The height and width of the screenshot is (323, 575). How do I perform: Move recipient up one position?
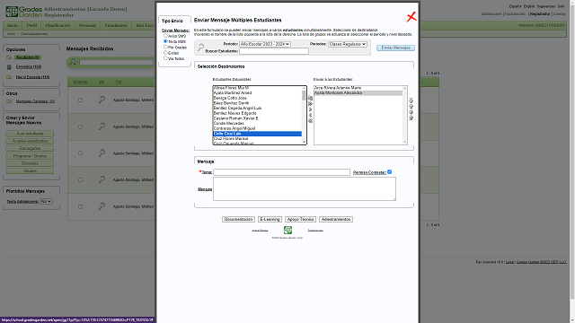411,106
